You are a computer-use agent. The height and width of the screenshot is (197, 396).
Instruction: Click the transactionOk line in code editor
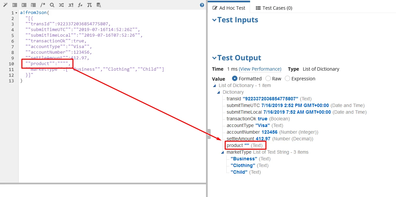56,41
